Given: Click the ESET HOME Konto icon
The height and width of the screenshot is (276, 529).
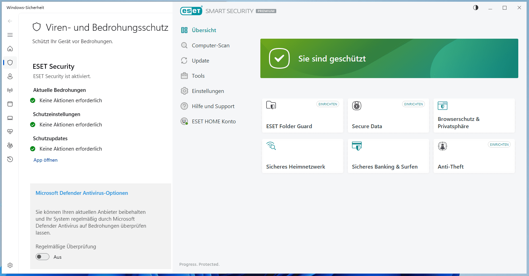Looking at the screenshot, I should 184,121.
